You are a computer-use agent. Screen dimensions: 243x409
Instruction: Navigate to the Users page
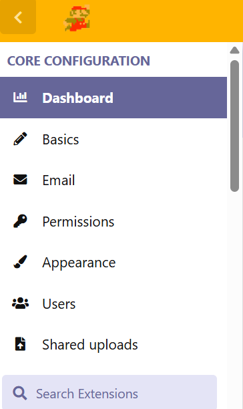pos(113,303)
